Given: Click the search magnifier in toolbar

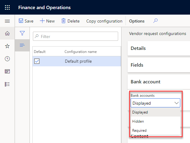Looking at the screenshot, I should click(155, 21).
